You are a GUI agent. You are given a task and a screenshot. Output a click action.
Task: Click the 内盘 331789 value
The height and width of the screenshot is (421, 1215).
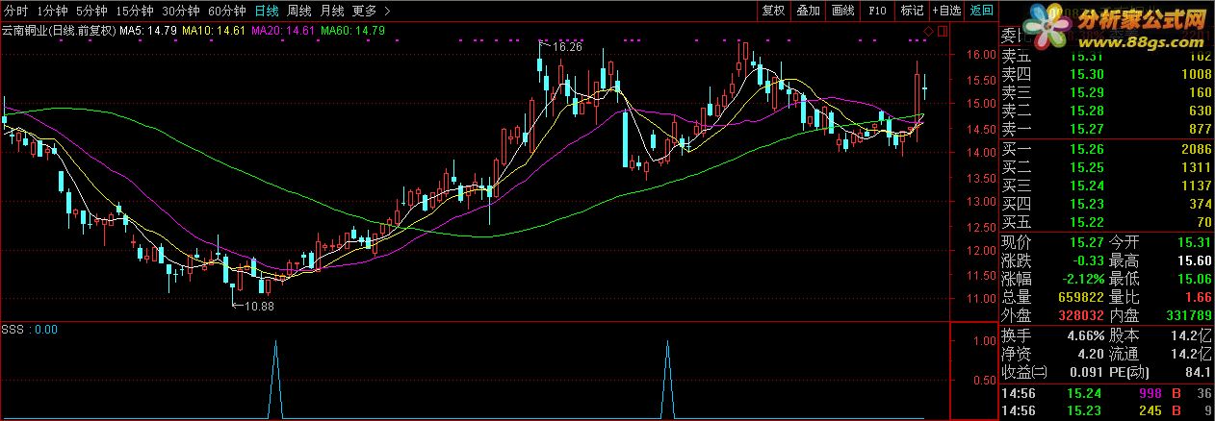coord(1187,315)
